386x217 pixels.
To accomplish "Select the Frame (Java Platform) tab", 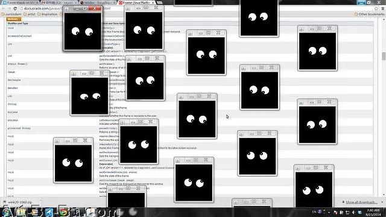I will point(136,2).
